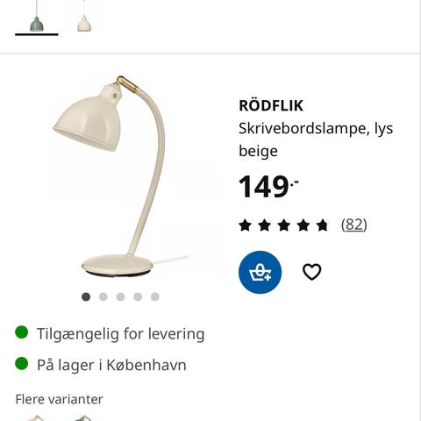The height and width of the screenshot is (421, 421).
Task: Select green desk lamp variant under Flere varianter
Action: pos(83,417)
